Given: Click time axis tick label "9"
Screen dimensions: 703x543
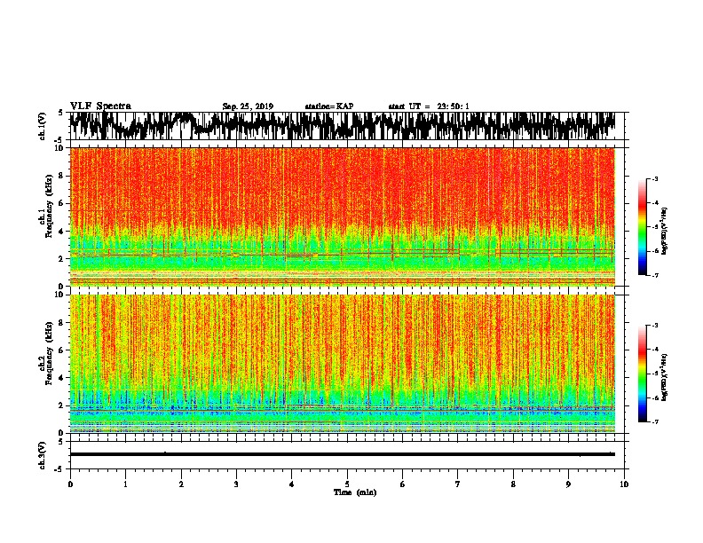Looking at the screenshot, I should pos(568,484).
